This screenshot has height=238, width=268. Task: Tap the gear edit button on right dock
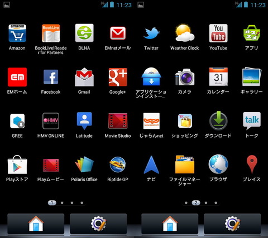232,224
